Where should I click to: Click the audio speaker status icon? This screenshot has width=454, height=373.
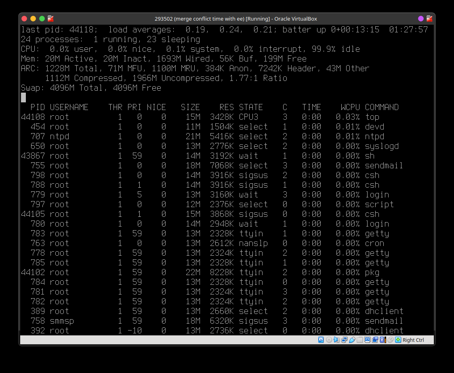[336, 340]
